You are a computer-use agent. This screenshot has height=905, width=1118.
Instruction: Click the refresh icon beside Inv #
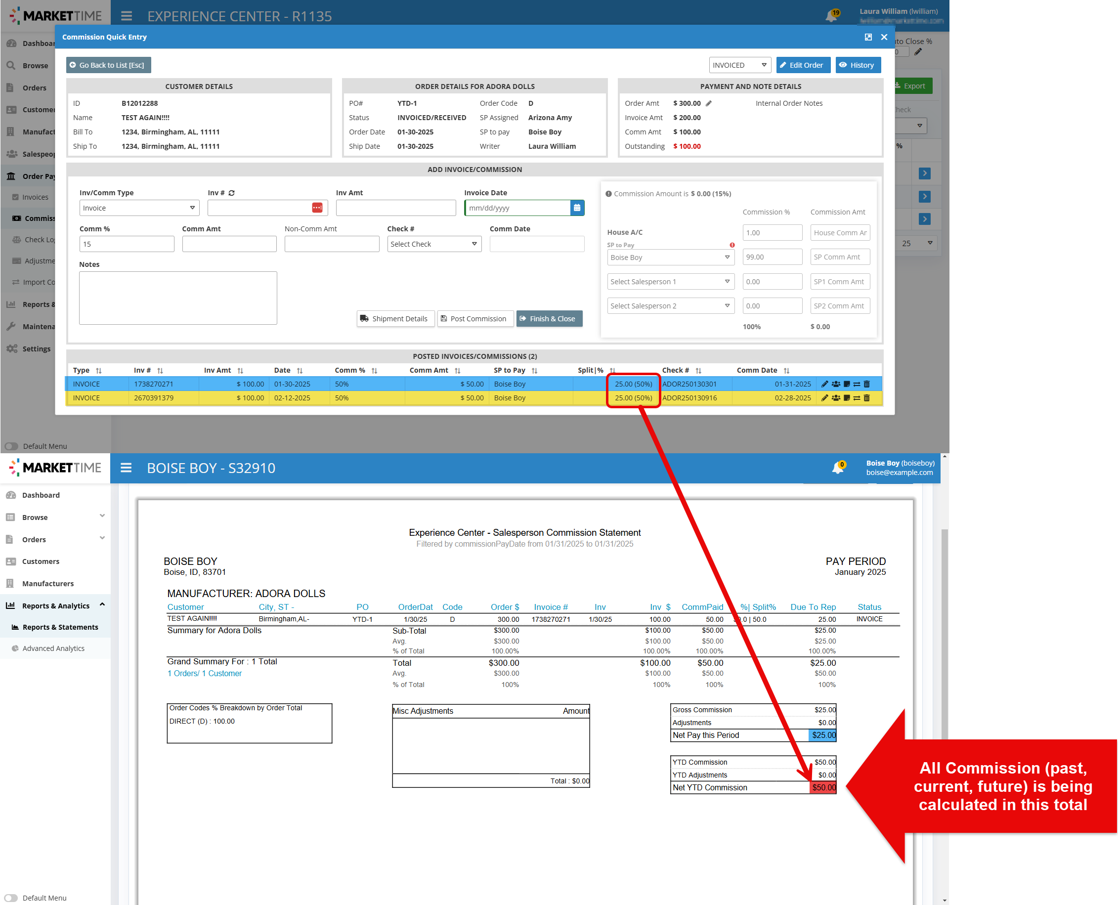click(231, 193)
